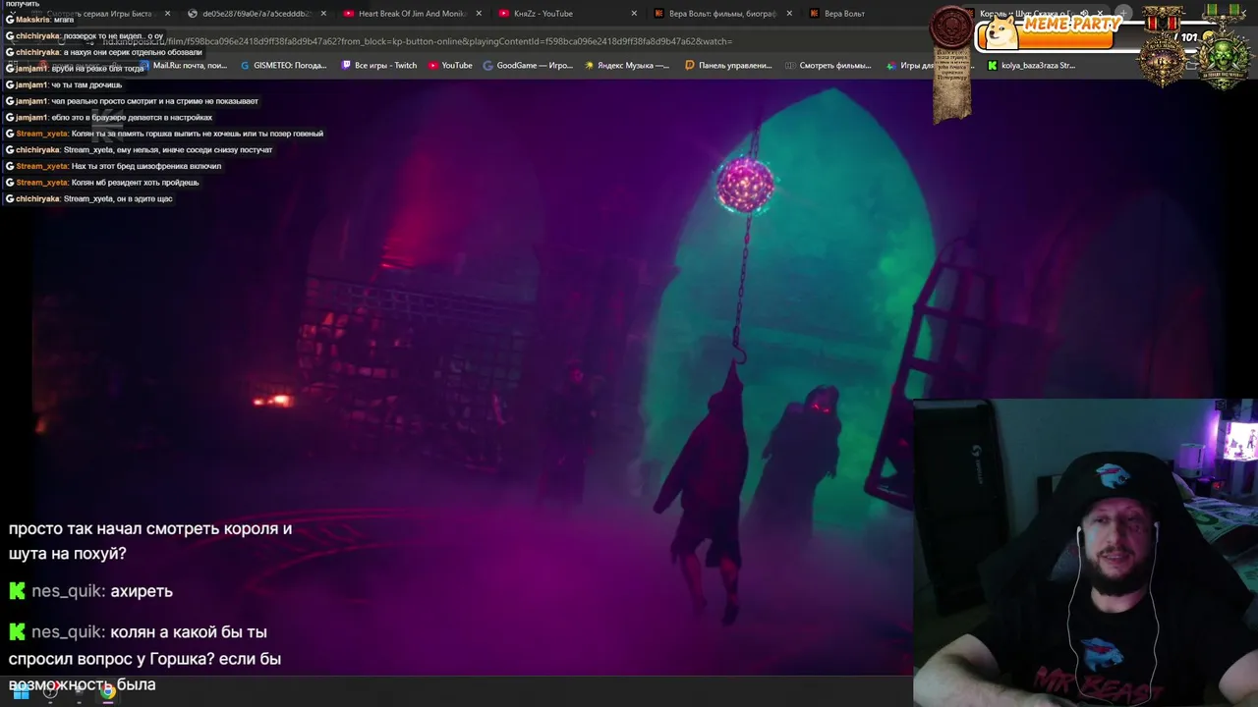Open a new browser tab
The width and height of the screenshot is (1258, 707).
click(x=1123, y=14)
